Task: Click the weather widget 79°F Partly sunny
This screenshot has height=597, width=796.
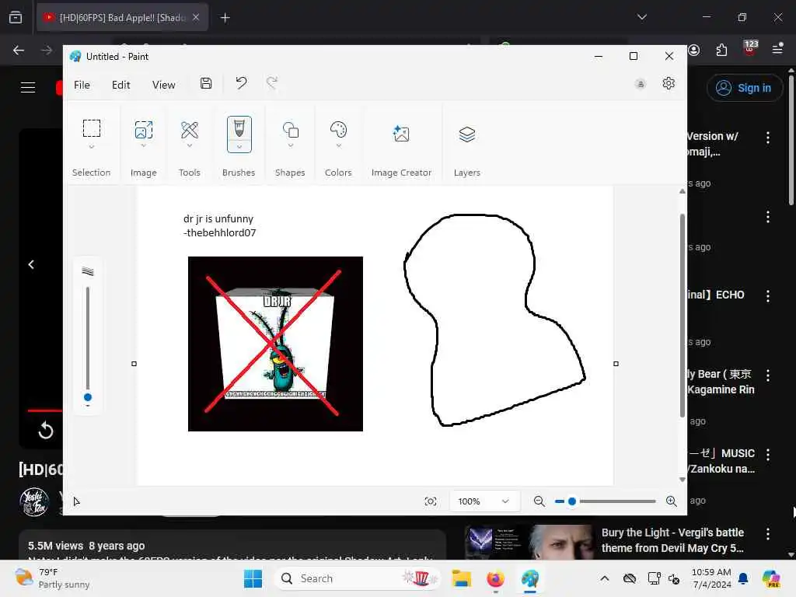Action: click(x=52, y=578)
